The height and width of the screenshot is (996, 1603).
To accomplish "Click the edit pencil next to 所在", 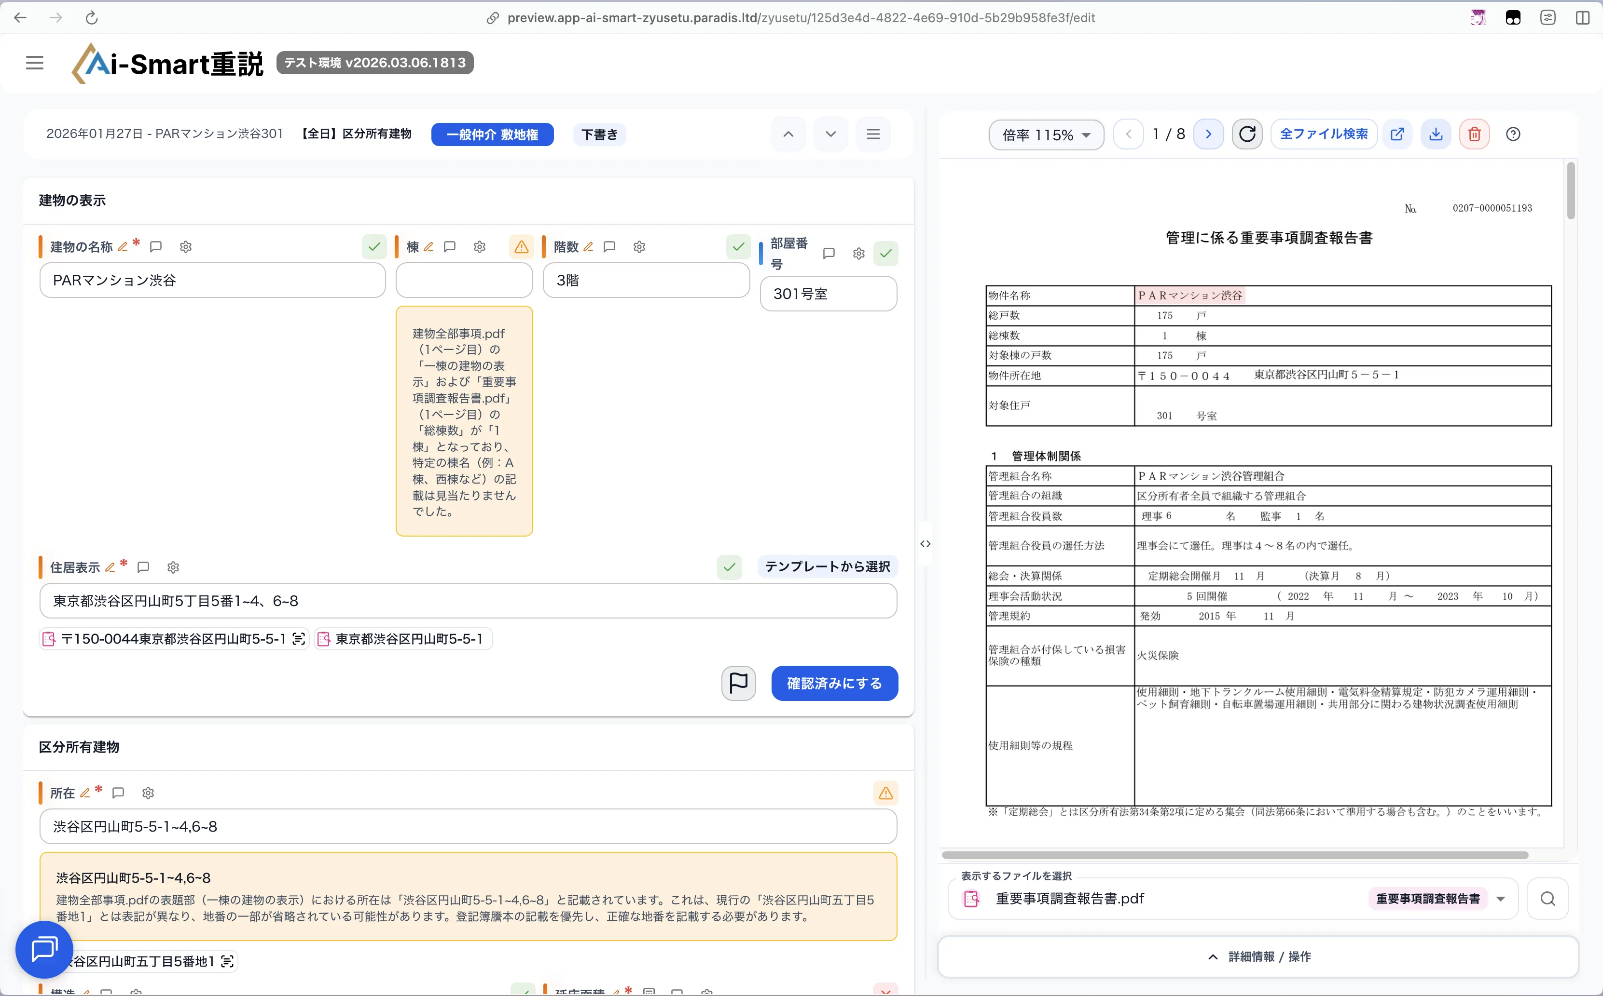I will pyautogui.click(x=85, y=793).
